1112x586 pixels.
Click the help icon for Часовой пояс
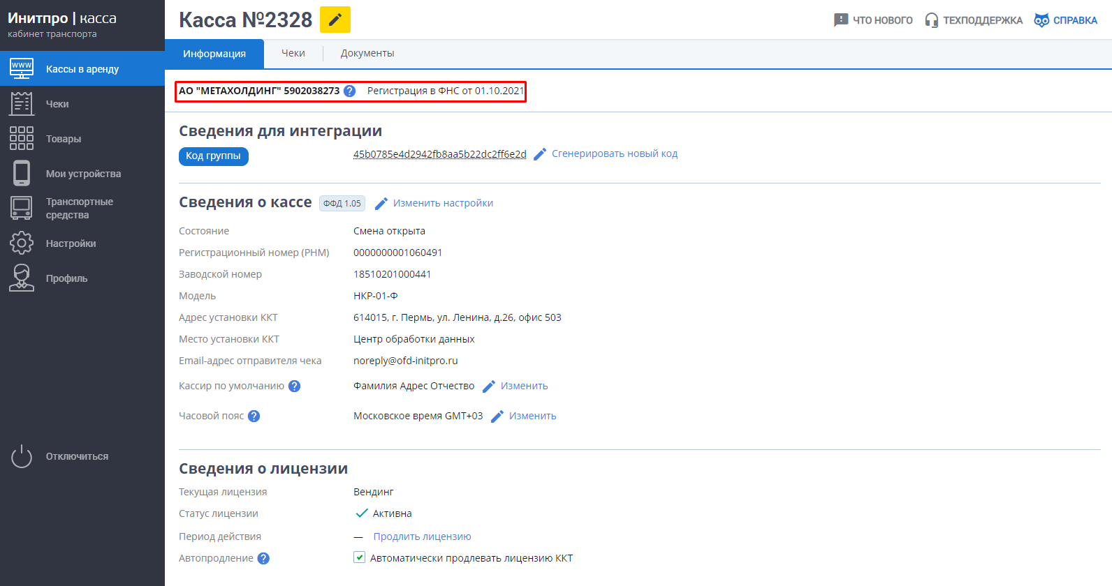coord(254,416)
